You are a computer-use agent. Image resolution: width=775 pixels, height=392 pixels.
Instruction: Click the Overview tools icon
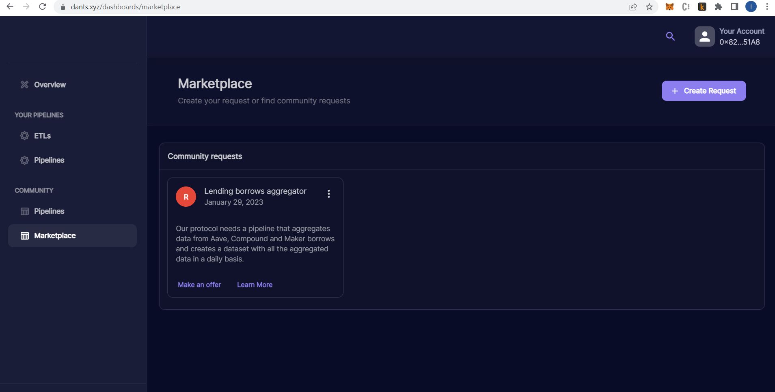tap(25, 84)
